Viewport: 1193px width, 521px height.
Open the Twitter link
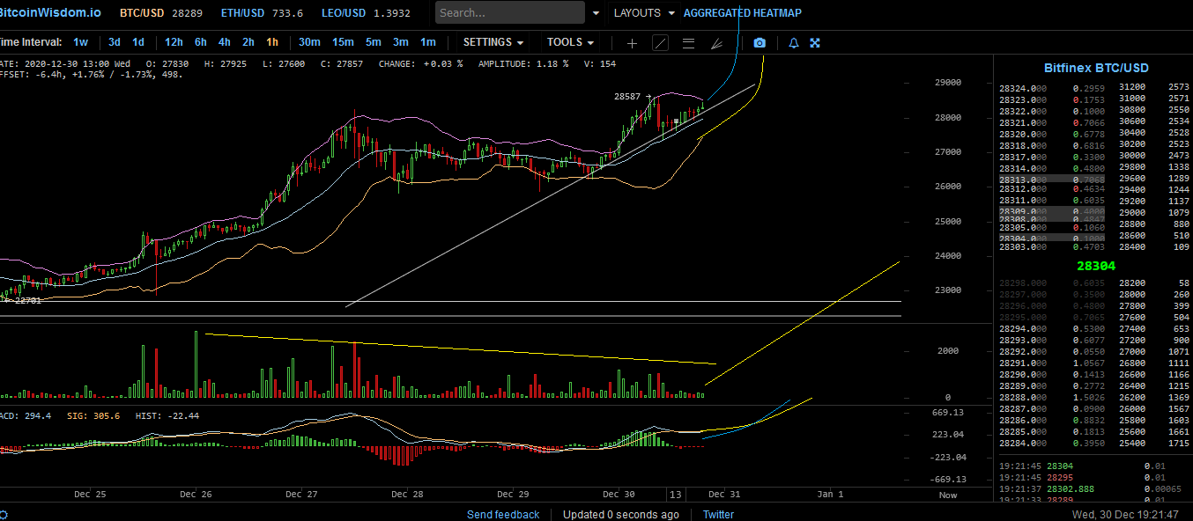coord(718,514)
